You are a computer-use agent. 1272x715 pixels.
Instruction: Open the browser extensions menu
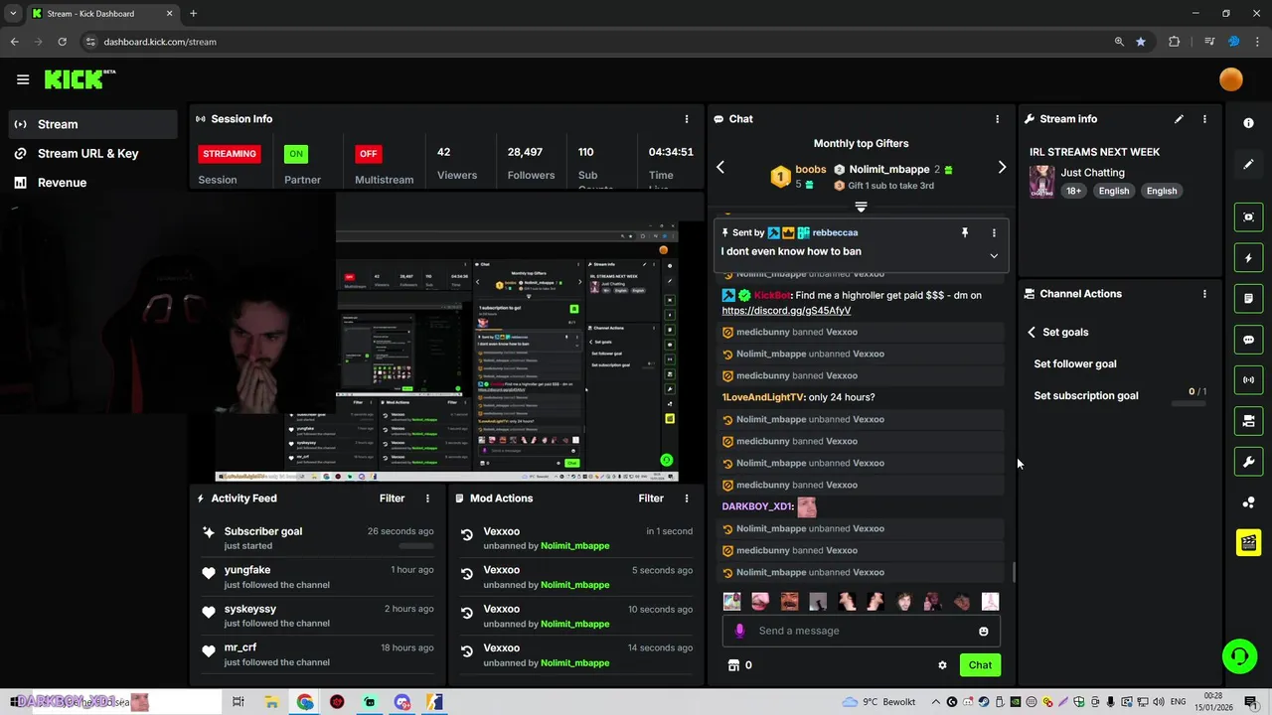(1174, 42)
